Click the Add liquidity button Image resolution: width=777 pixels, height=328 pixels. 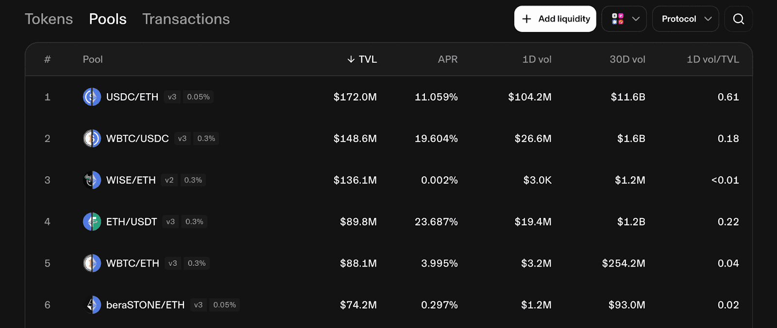point(555,18)
